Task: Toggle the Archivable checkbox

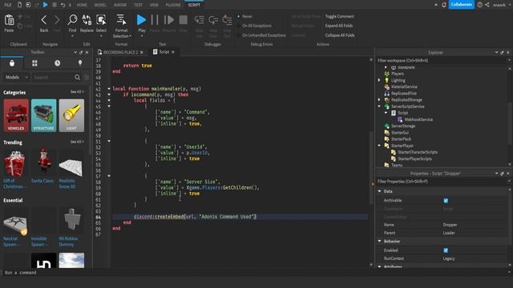Action: (x=446, y=201)
